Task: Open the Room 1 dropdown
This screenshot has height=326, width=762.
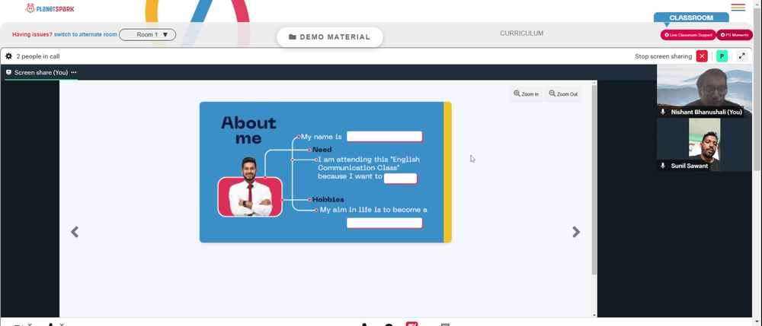Action: tap(147, 35)
